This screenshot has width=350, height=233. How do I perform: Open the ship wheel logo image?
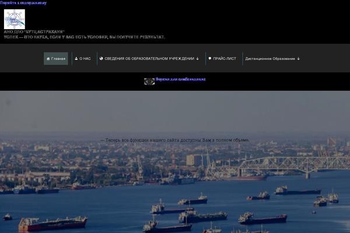pos(15,19)
